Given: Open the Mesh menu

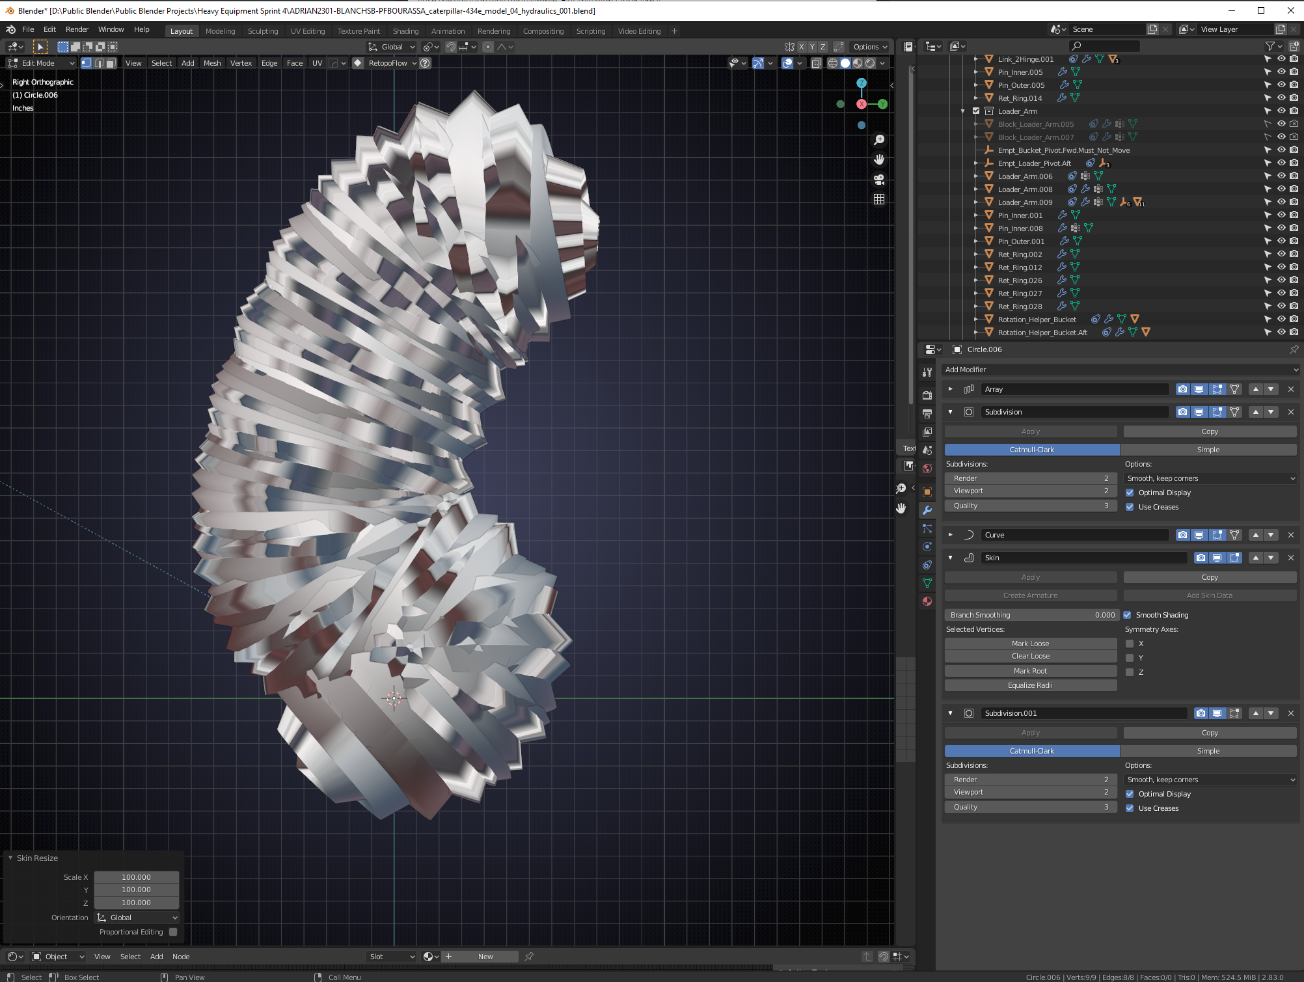Looking at the screenshot, I should [x=212, y=63].
